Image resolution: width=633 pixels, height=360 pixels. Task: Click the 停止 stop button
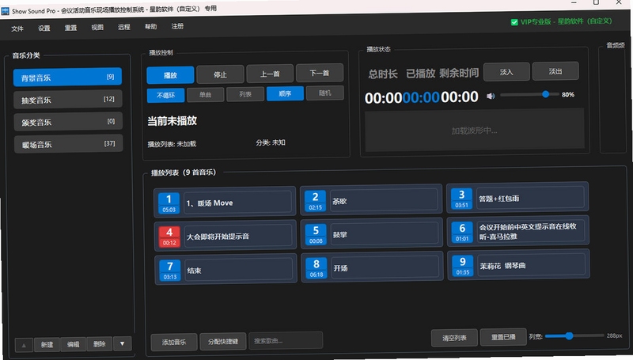(x=221, y=74)
